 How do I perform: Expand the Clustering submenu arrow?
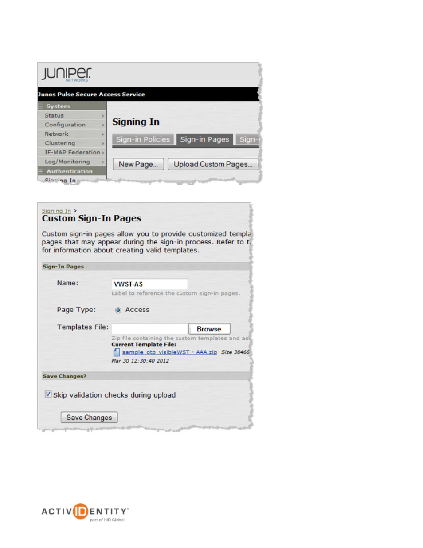pyautogui.click(x=103, y=143)
